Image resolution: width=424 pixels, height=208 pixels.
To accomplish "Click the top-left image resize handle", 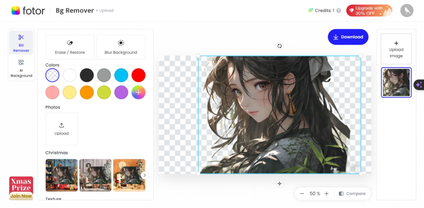I will point(198,56).
